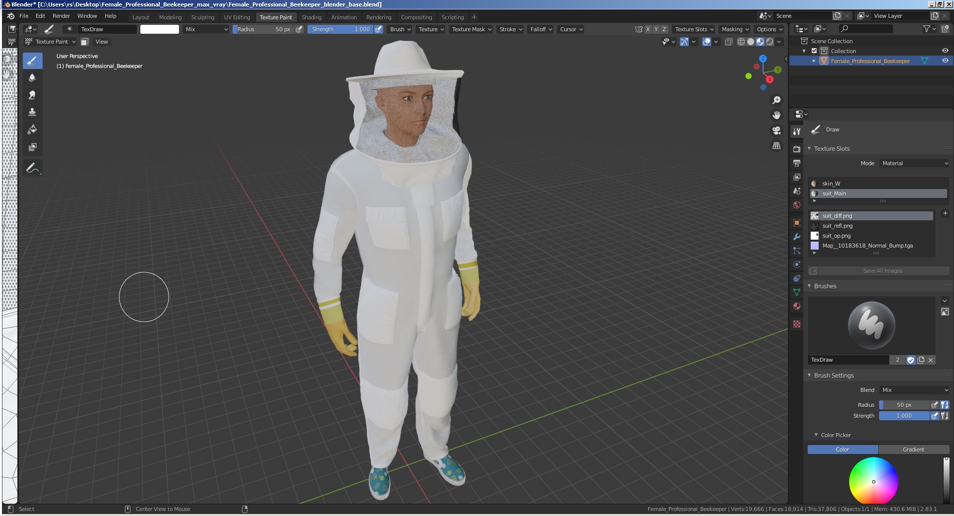The image size is (954, 516).
Task: Select the Draw brush tool
Action: pyautogui.click(x=32, y=61)
